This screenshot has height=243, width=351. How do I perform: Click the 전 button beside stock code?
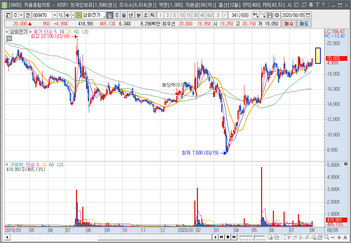click(28, 15)
